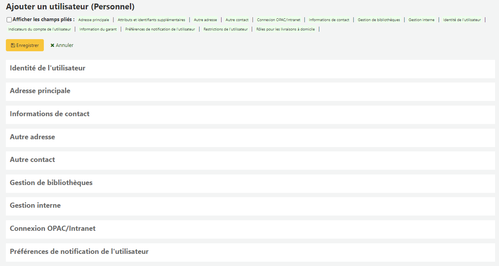Open the Autre contact section panel

tap(32, 160)
